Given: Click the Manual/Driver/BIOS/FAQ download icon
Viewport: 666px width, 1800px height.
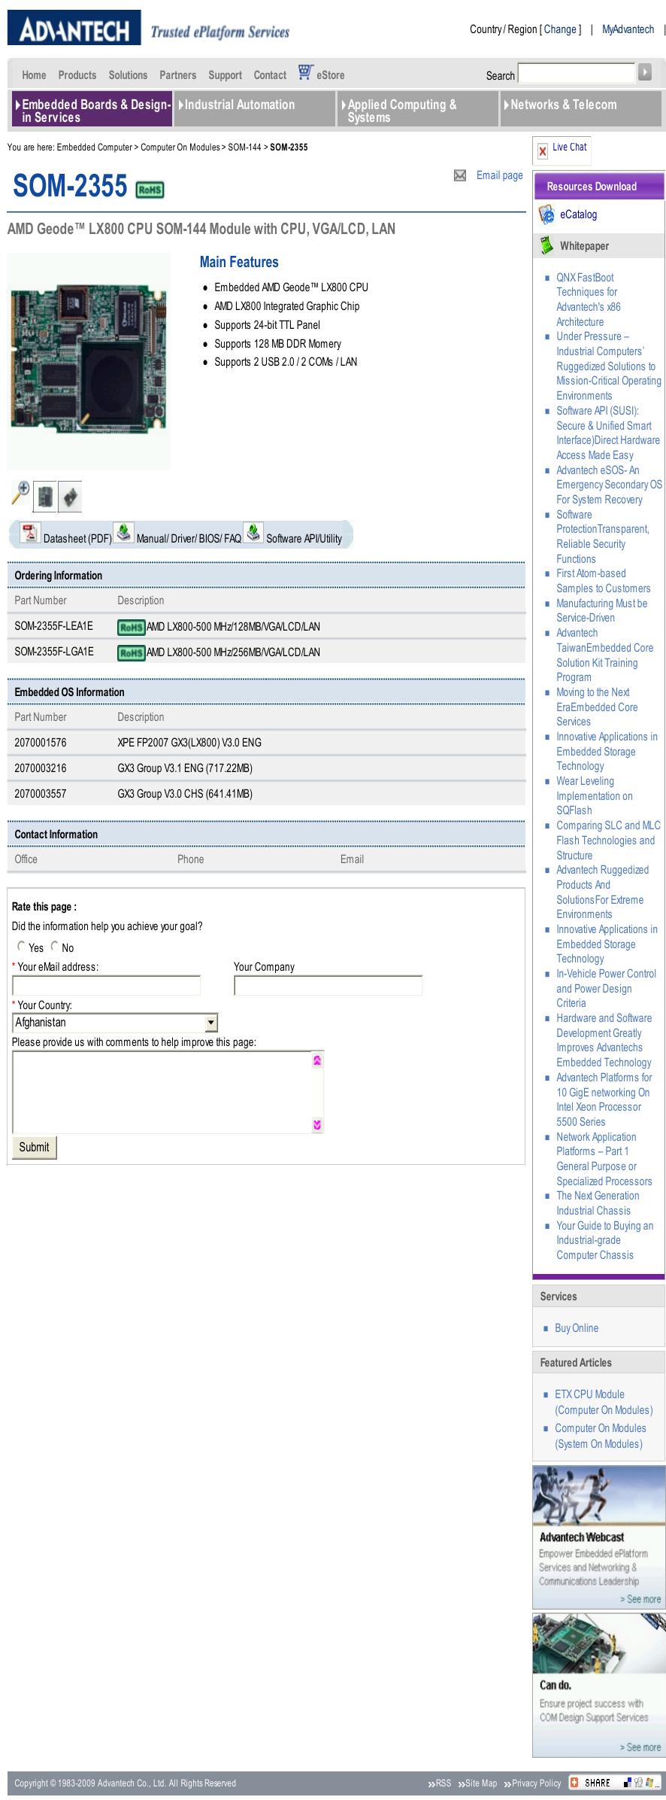Looking at the screenshot, I should click(123, 532).
